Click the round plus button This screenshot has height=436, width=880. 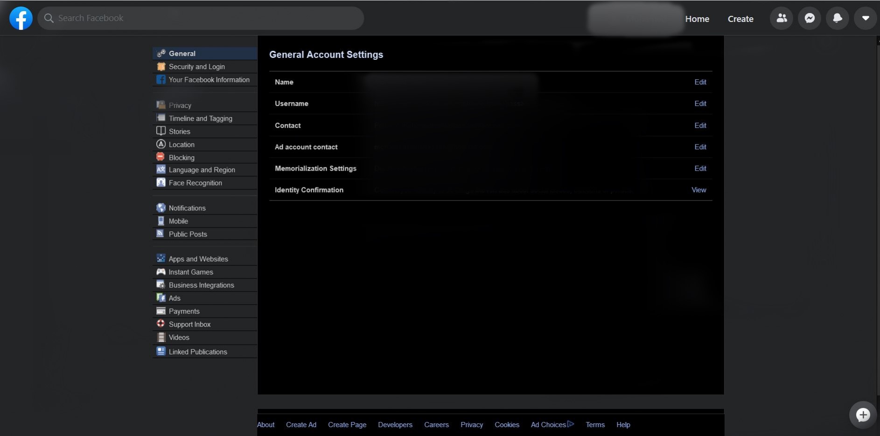pos(863,415)
